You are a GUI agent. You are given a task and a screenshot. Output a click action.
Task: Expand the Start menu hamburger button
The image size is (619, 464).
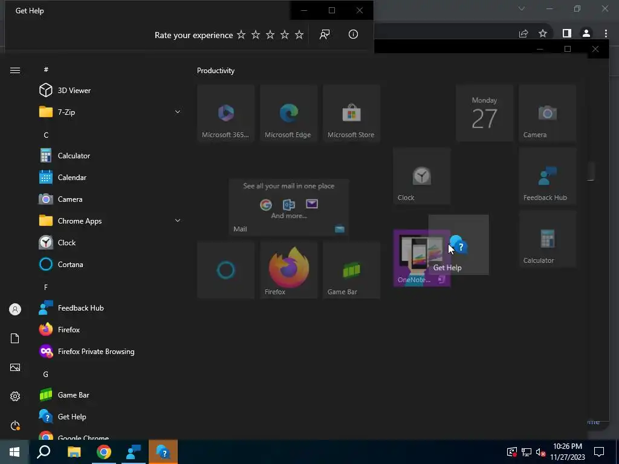[x=15, y=70]
